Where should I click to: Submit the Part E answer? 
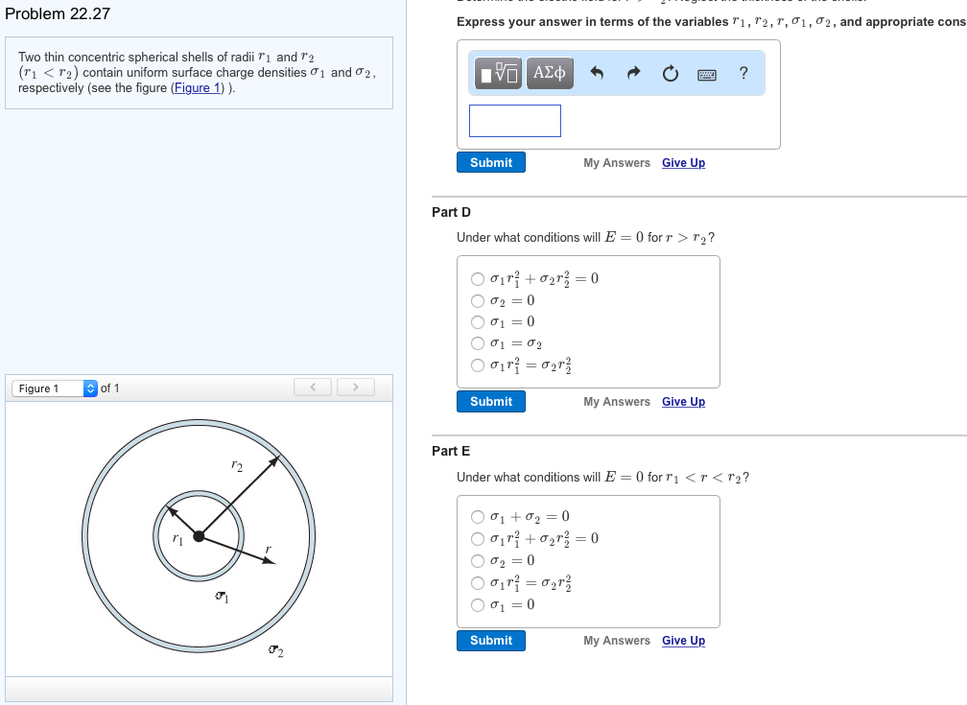point(490,640)
